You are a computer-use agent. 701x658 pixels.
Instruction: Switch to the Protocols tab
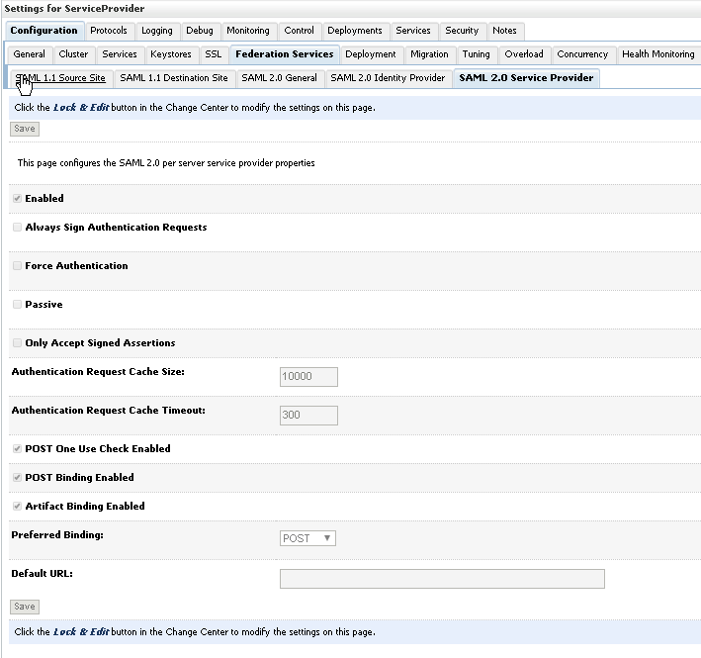[x=109, y=31]
